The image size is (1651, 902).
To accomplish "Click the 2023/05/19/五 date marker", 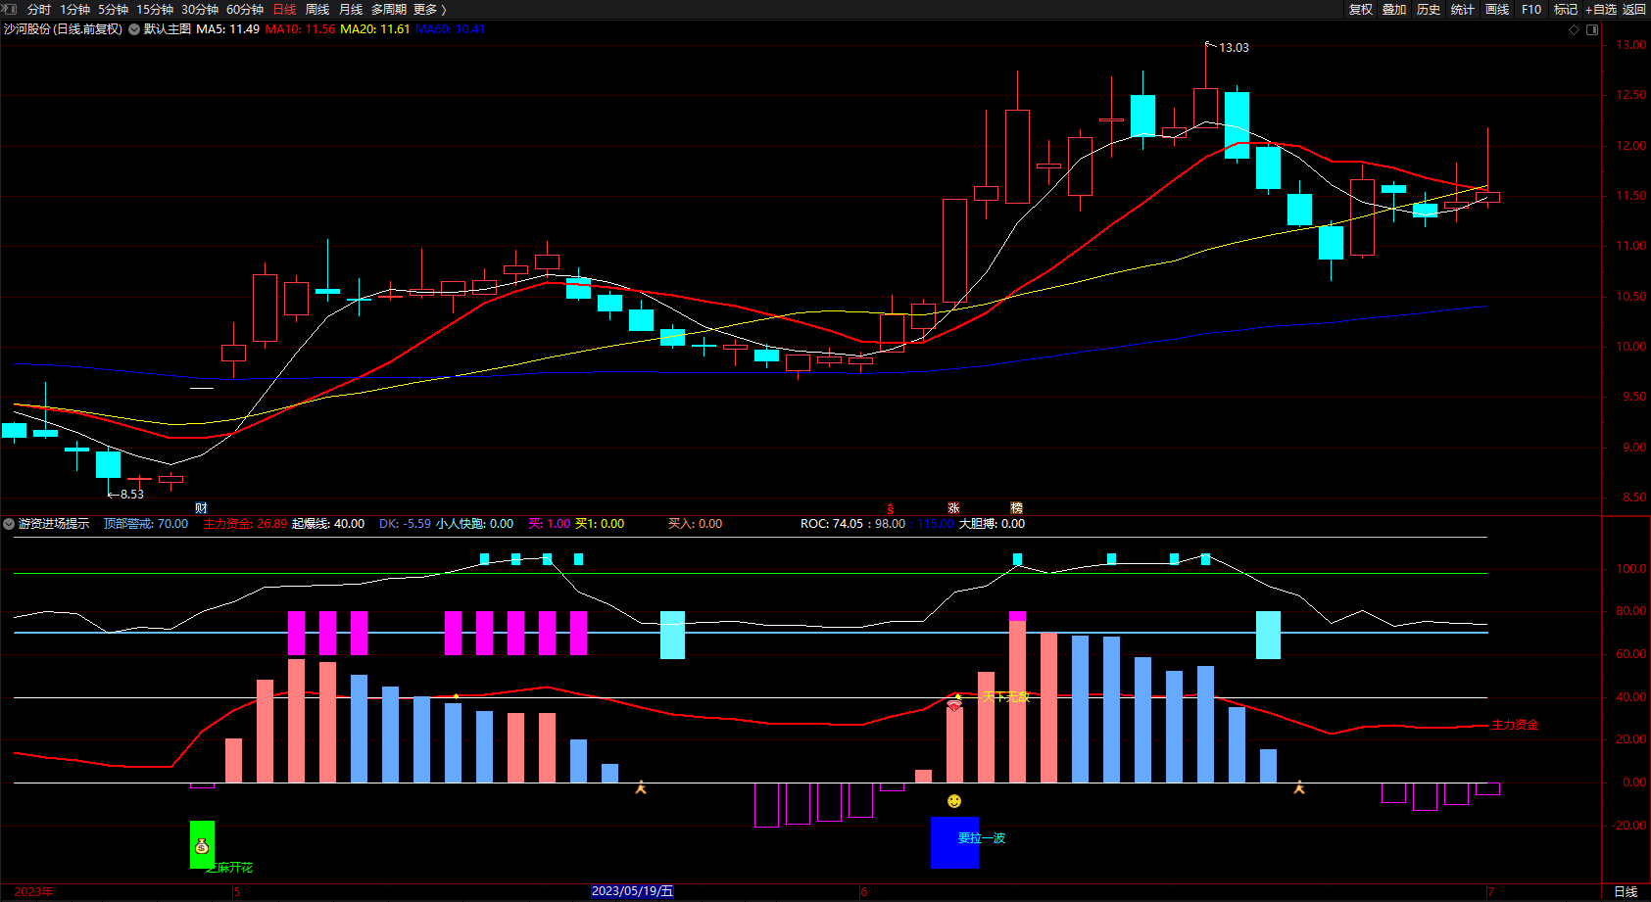I will click(632, 891).
